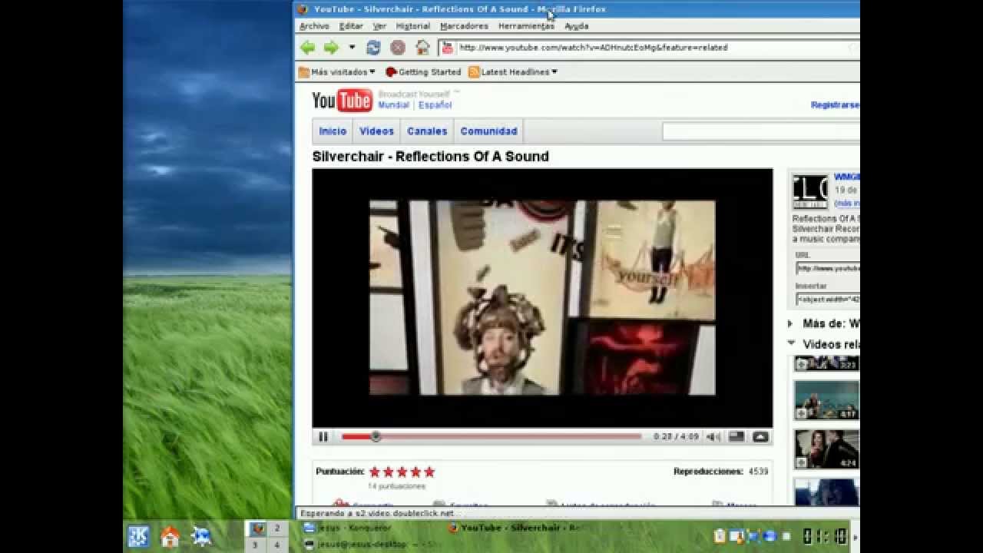Toggle the player size button

[736, 437]
